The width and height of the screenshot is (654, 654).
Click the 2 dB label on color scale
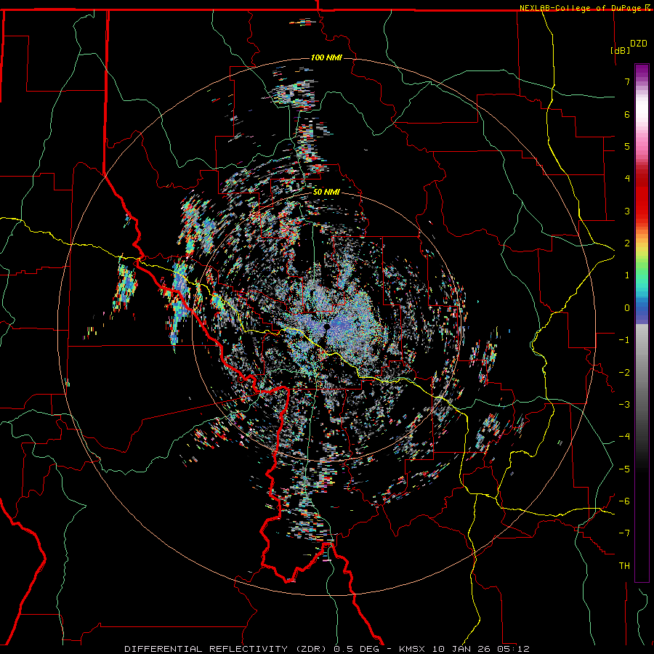(627, 243)
